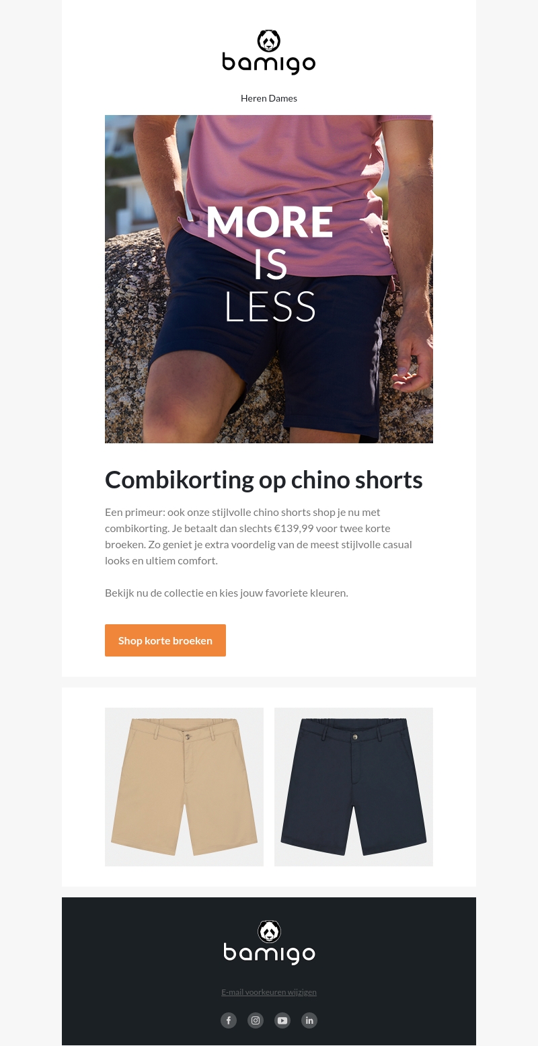Click the white bamigo wordmark in footer

pos(269,954)
